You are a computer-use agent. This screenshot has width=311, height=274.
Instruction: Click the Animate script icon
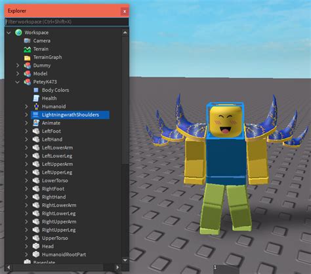(x=36, y=123)
